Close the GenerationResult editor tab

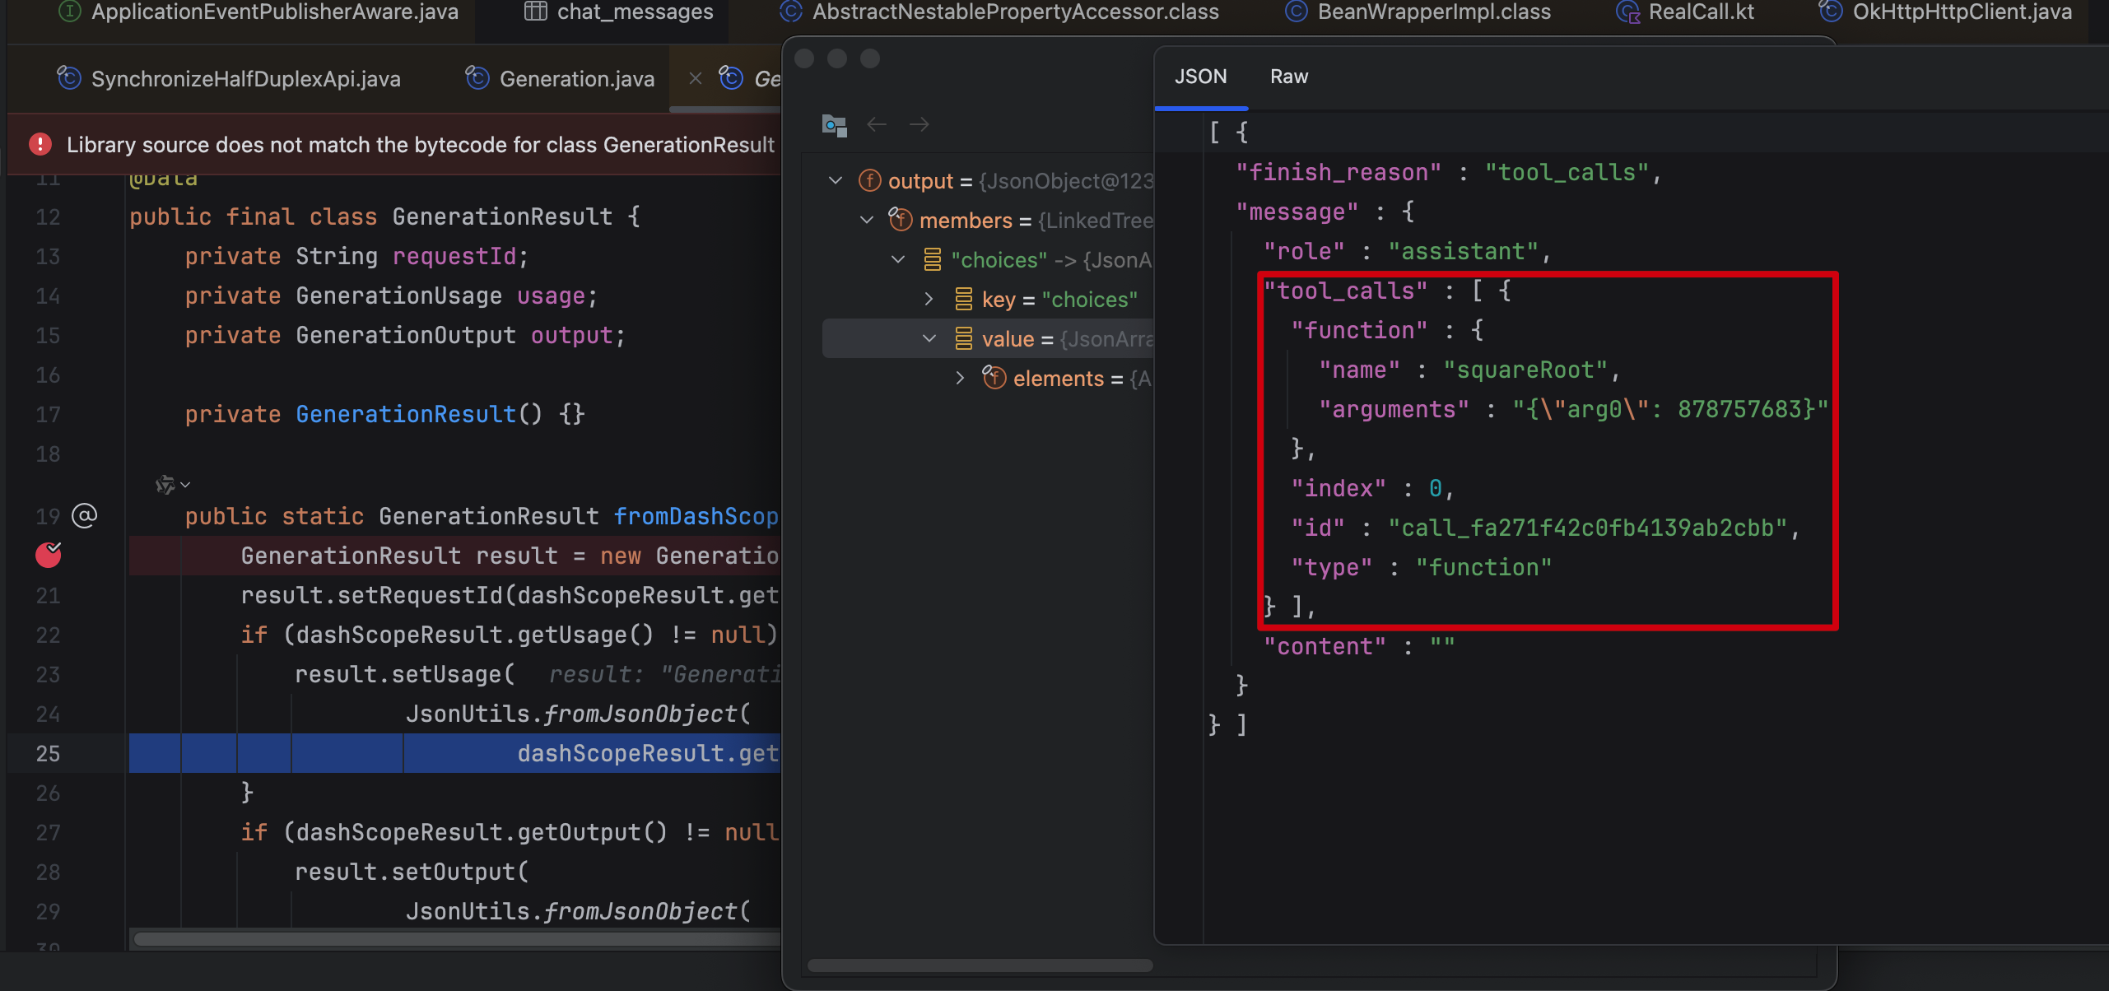pos(696,79)
